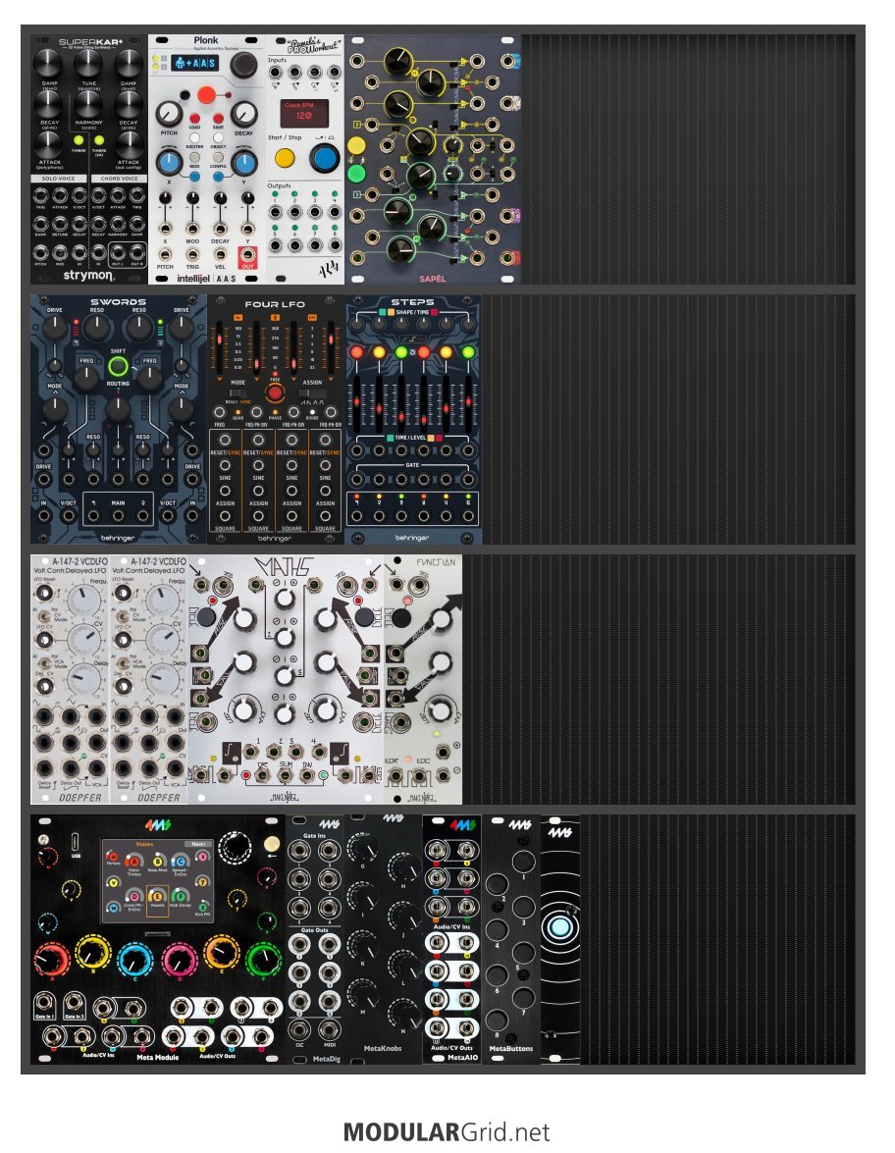895x1153 pixels.
Task: Select the EXCITER button on Plonk
Action: [x=195, y=138]
